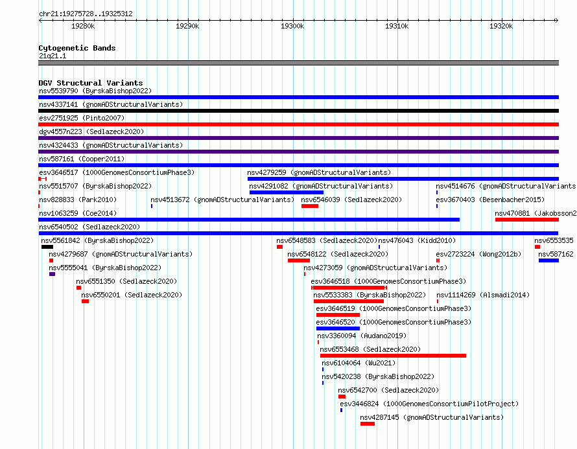The image size is (577, 449).
Task: Click nsv476043 (Kidd2010) label
Action: (x=417, y=240)
